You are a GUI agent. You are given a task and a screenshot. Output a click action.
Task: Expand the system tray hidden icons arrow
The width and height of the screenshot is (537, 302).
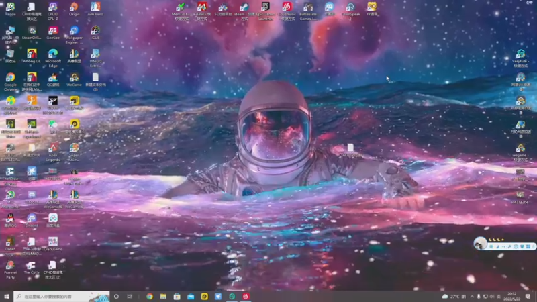(472, 296)
